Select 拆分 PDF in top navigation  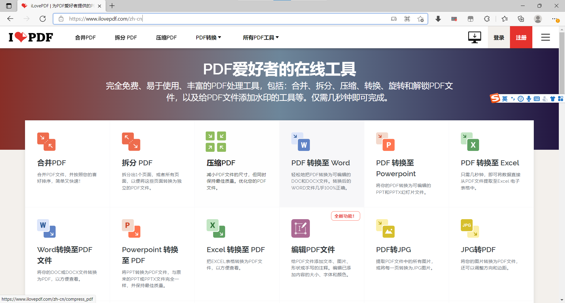(x=126, y=37)
